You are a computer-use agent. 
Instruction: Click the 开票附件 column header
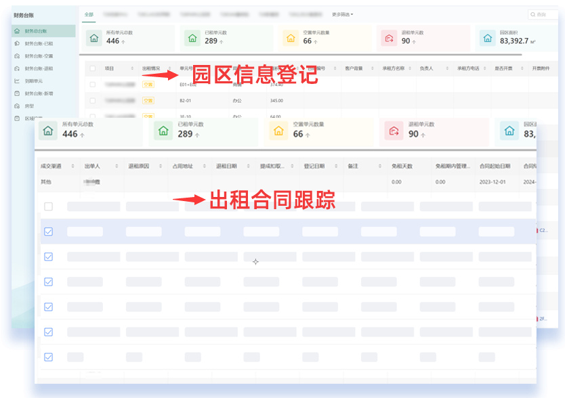(x=541, y=68)
